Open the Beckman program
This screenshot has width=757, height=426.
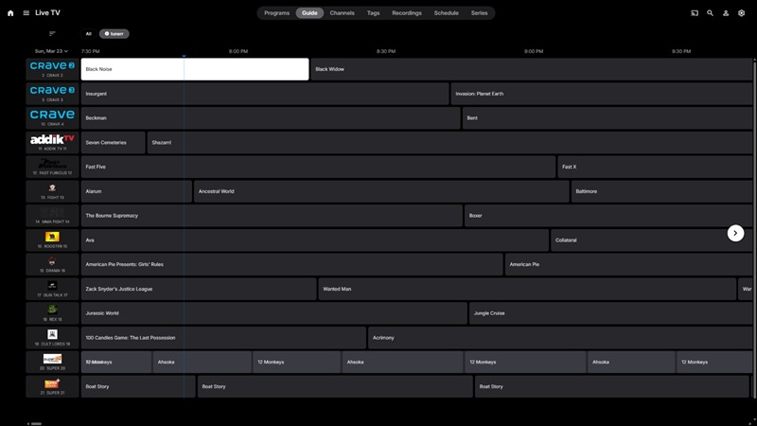click(x=271, y=117)
